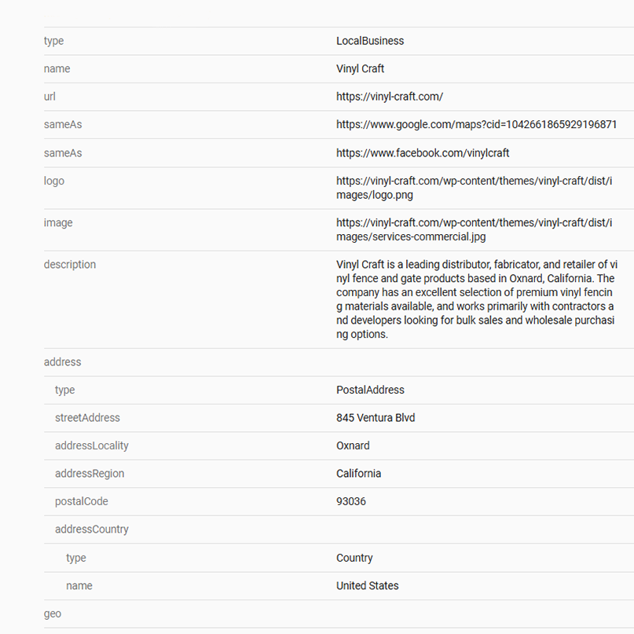Click the services-commercial.jpg image URL
The image size is (634, 634).
pos(474,229)
